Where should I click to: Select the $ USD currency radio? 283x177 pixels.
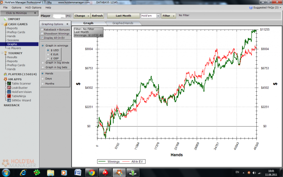[x=48, y=50]
